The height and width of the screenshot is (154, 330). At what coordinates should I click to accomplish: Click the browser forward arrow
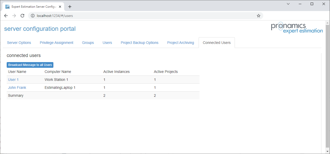pos(14,16)
